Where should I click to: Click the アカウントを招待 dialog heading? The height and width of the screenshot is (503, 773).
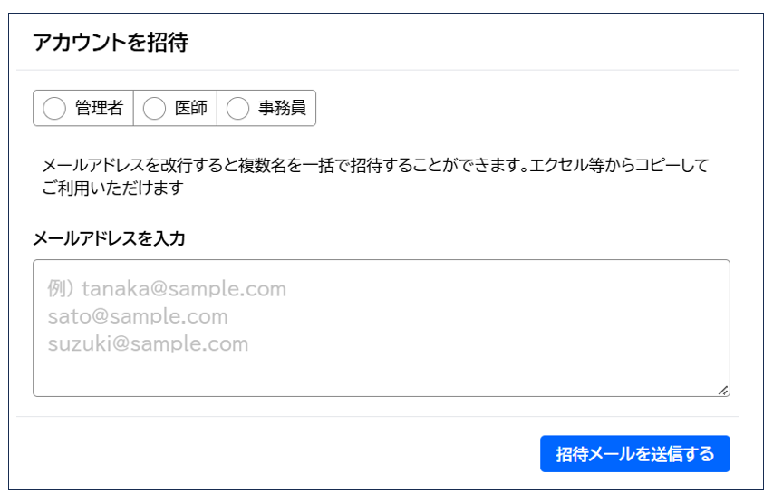[x=110, y=43]
